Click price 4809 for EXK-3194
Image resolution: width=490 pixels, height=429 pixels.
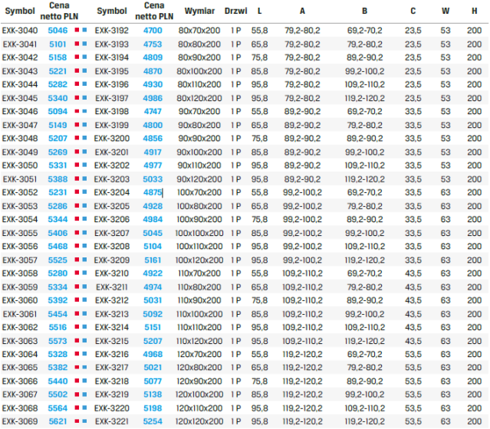click(x=153, y=57)
